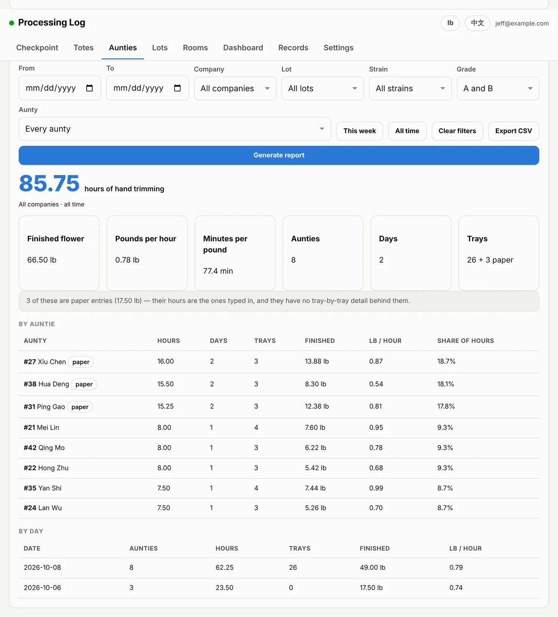558x617 pixels.
Task: Expand the Every aunty selector
Action: [x=175, y=129]
